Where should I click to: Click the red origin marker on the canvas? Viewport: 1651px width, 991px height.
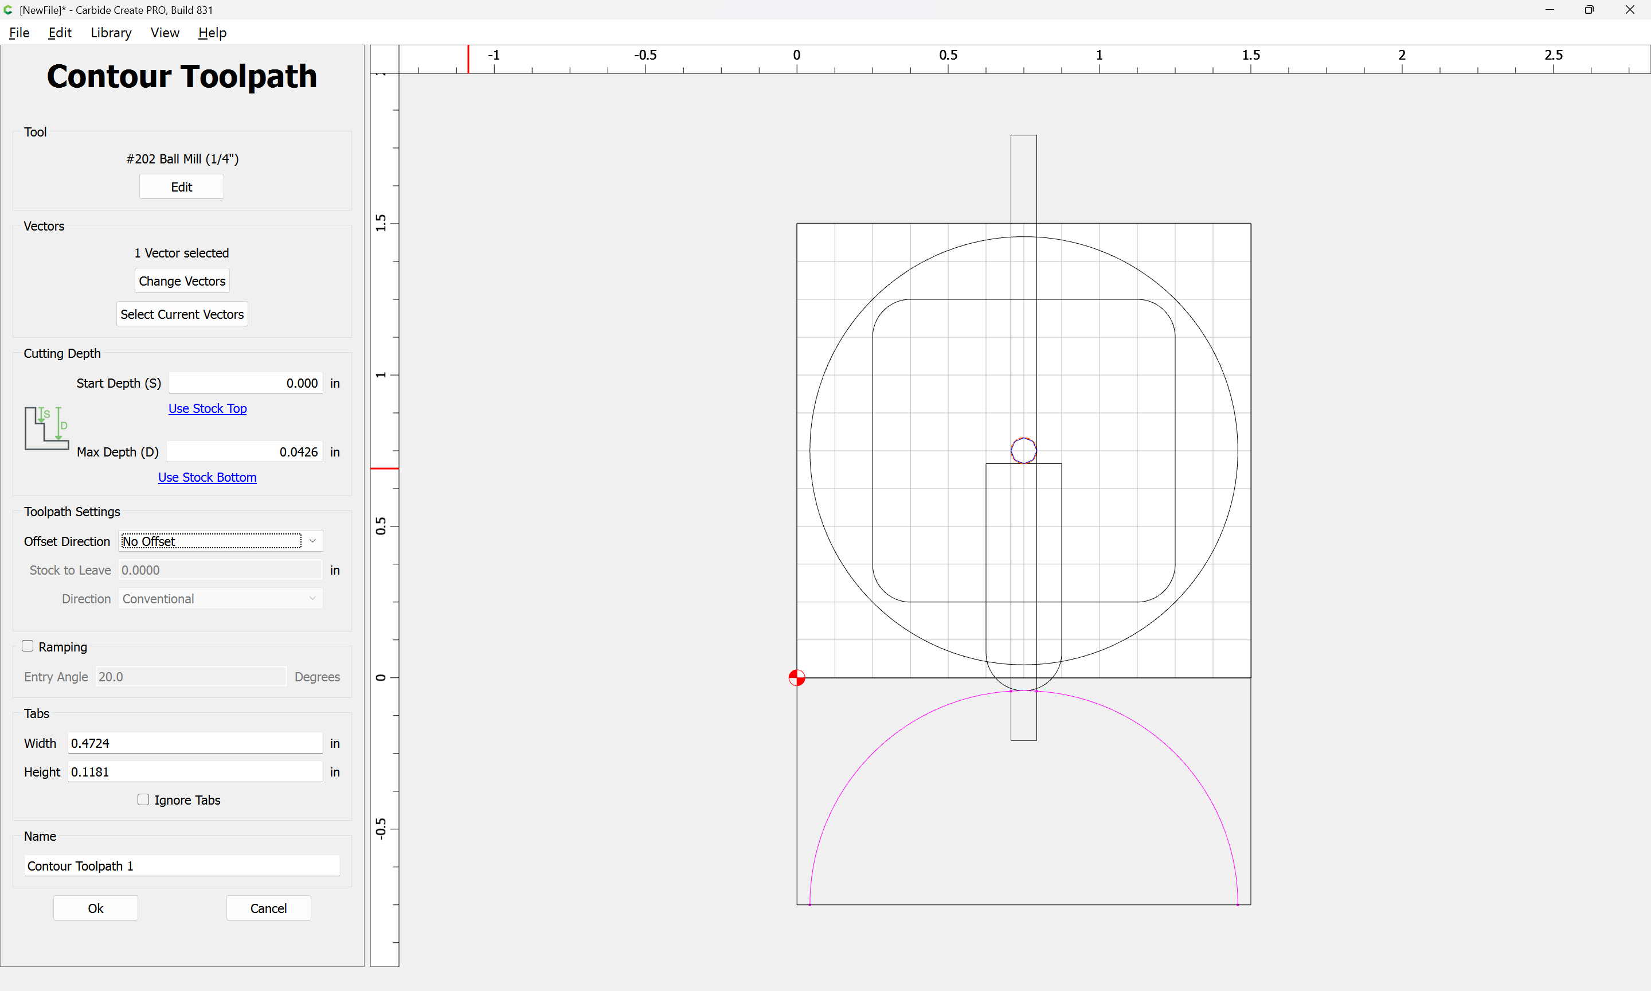pyautogui.click(x=796, y=678)
